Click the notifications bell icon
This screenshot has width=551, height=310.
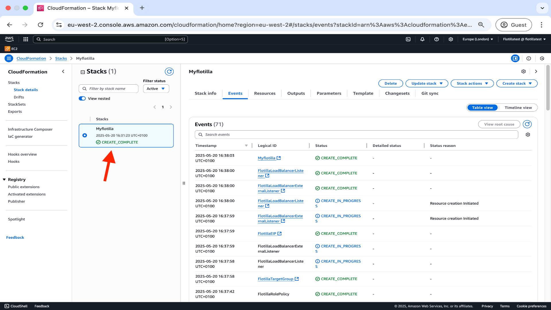[x=422, y=39]
